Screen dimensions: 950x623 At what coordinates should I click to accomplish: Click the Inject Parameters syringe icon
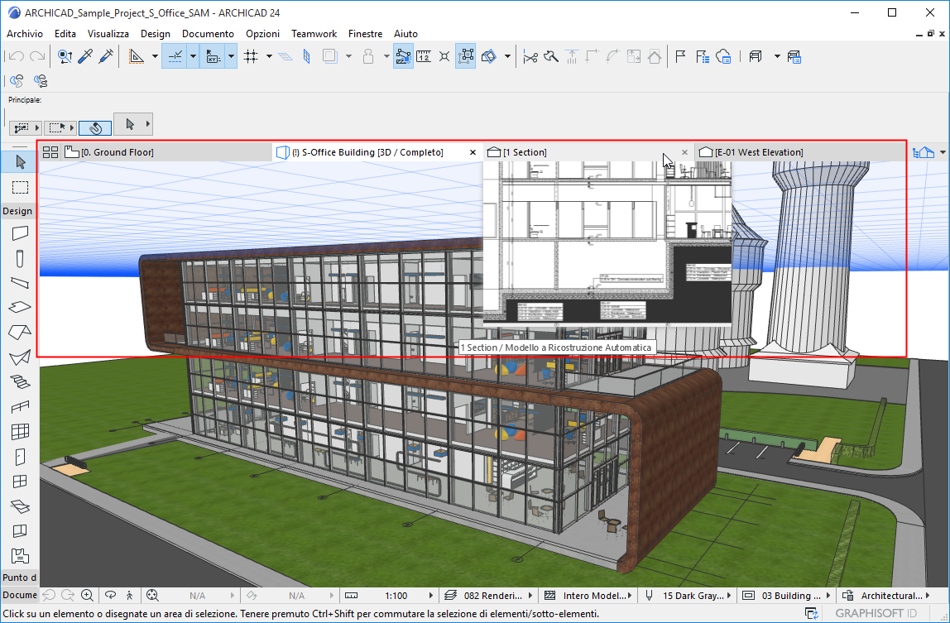point(106,56)
